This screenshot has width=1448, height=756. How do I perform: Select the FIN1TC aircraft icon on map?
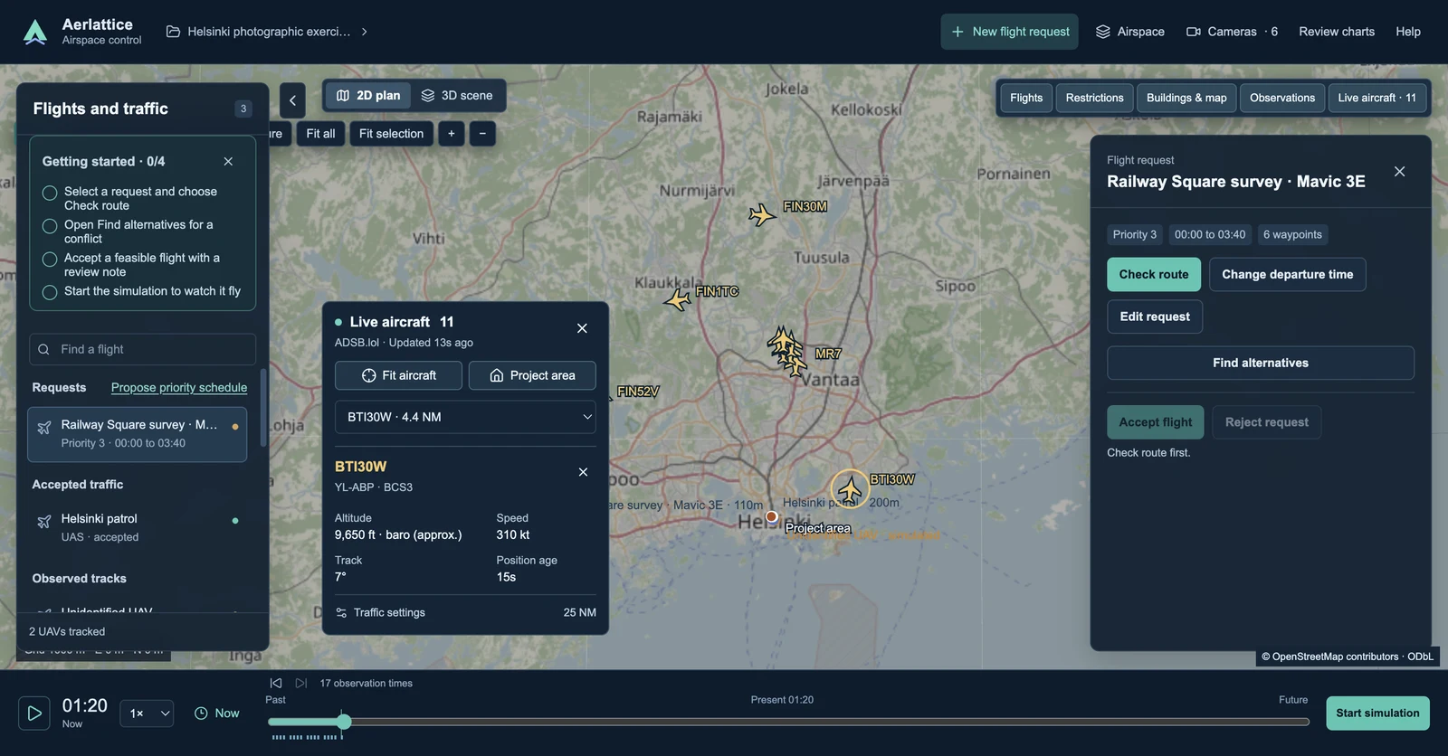point(677,298)
